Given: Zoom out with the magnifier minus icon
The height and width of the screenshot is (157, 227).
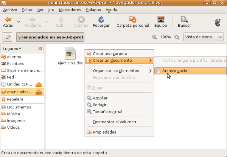Looking at the screenshot, I should click(x=154, y=37).
